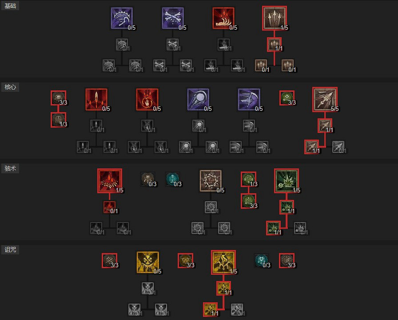Viewport: 398px width, 320px height.
Task: Choose the purple Blight orb skill icon
Action: (x=198, y=99)
